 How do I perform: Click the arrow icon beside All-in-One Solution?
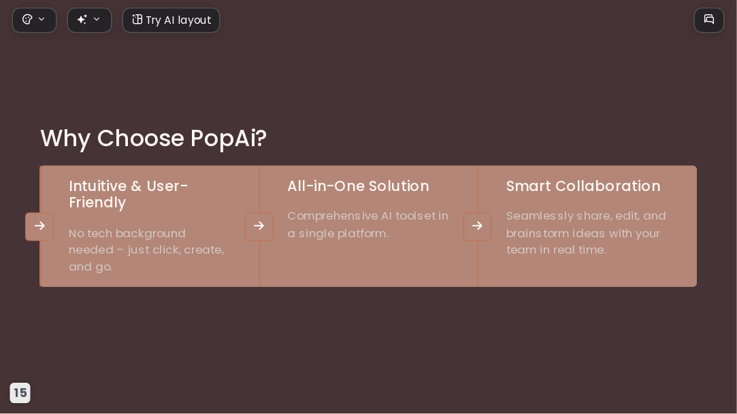[x=259, y=226]
